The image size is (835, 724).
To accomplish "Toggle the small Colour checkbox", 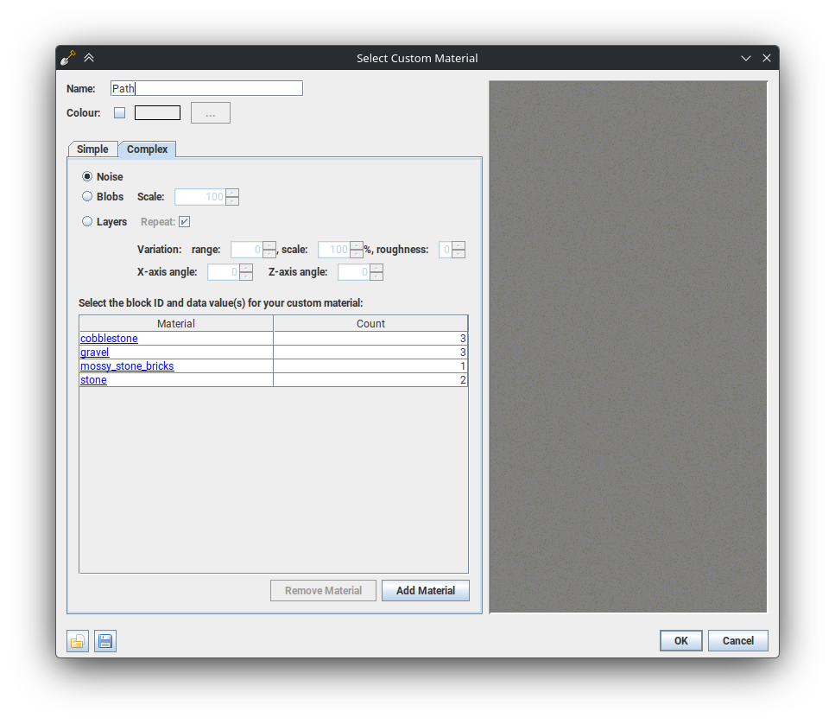I will (x=120, y=112).
